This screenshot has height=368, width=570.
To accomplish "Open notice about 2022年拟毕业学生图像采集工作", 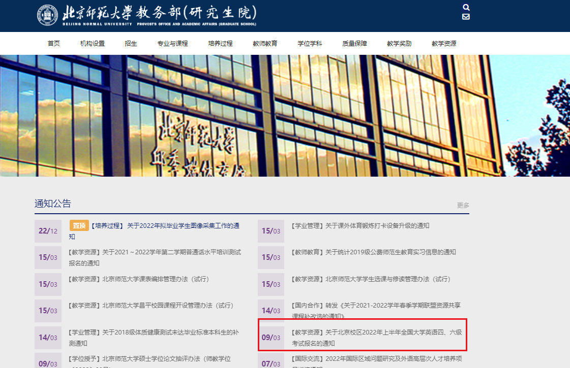I will pyautogui.click(x=154, y=231).
